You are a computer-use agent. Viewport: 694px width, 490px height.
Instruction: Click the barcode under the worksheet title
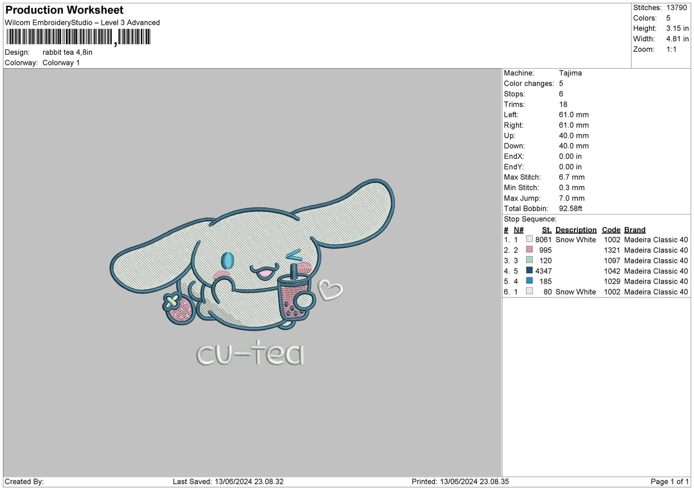click(78, 37)
